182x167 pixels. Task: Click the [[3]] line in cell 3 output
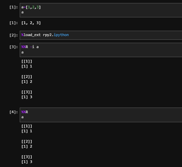(x=27, y=92)
